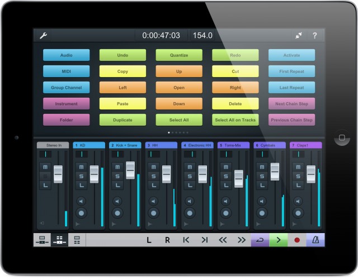Click the rewind icon
Screen dimensions: 358x280
tap(223, 240)
